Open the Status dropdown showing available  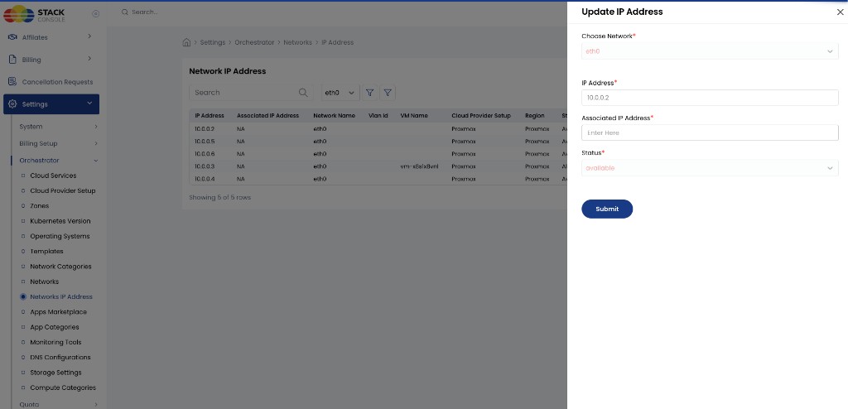coord(710,168)
